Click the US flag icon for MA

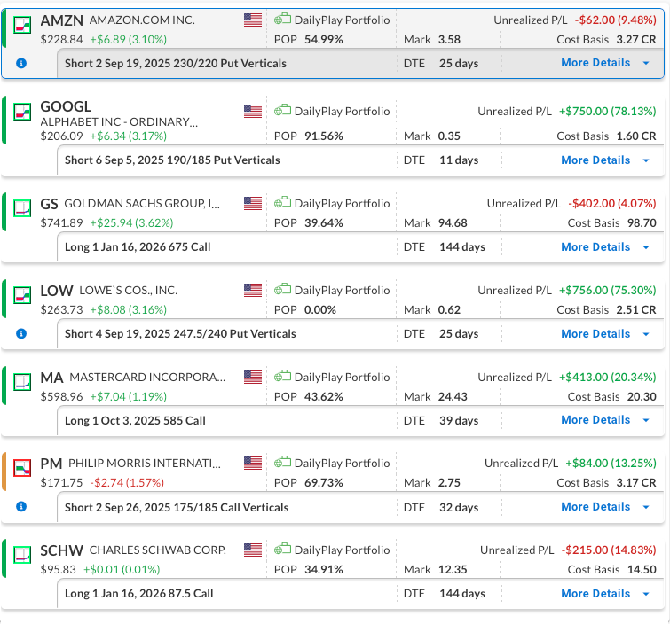(253, 378)
